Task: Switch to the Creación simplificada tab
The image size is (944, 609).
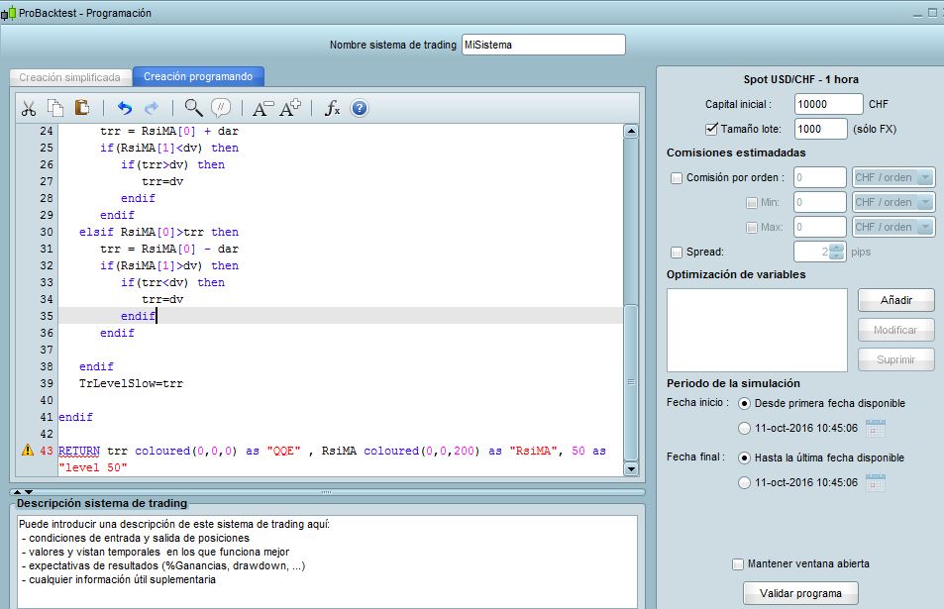Action: 70,77
